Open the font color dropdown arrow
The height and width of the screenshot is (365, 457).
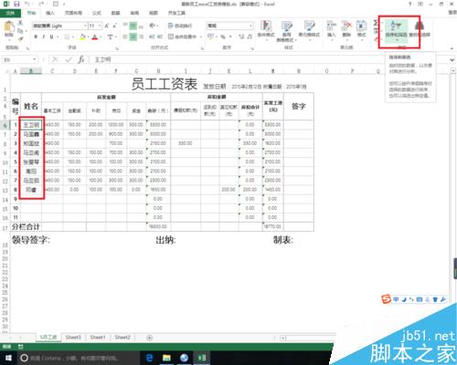pos(101,36)
